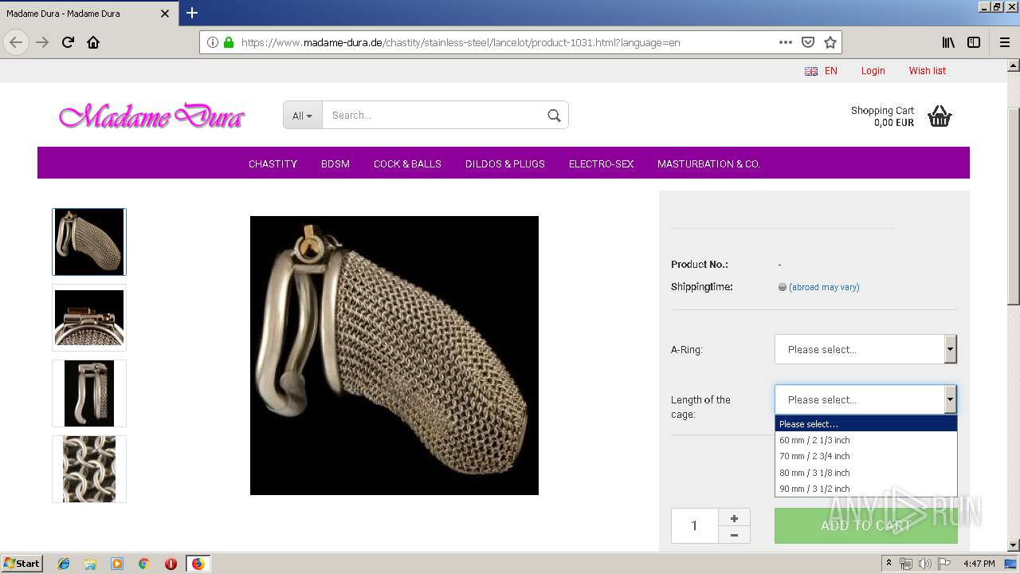Bookmark this page with the star icon

pyautogui.click(x=830, y=42)
